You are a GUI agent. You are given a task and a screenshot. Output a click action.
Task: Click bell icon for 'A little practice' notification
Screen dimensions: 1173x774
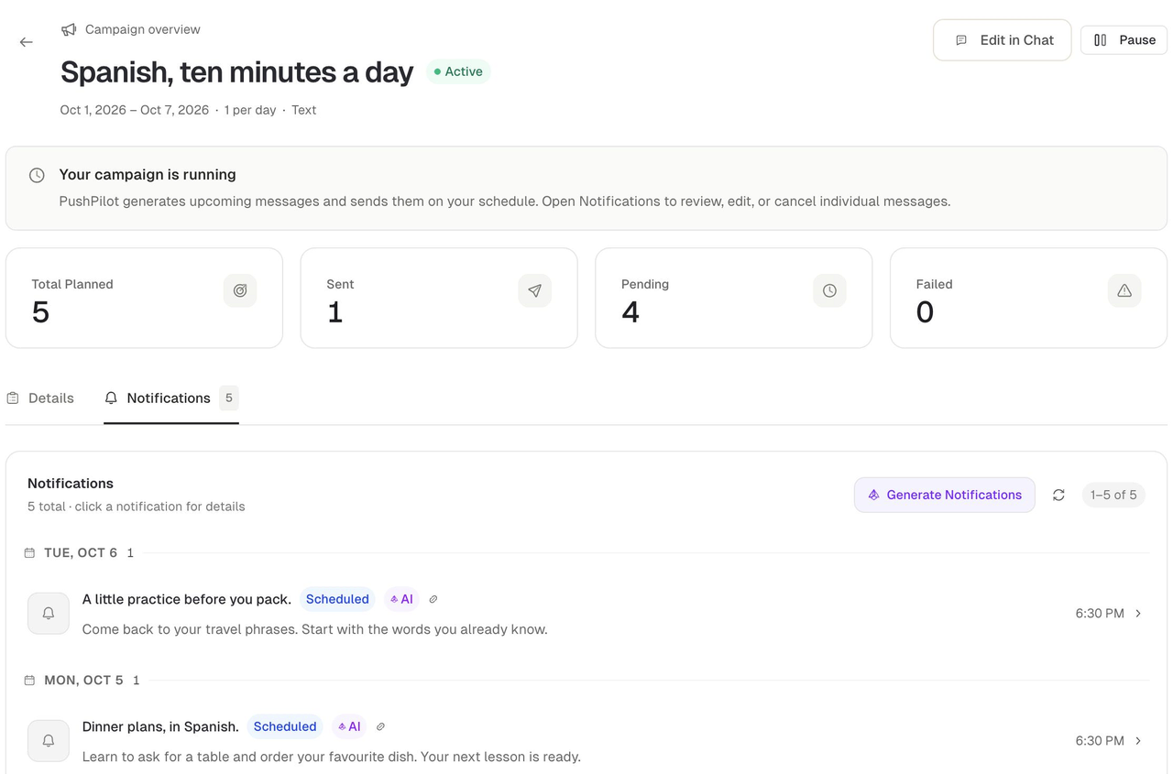click(x=49, y=613)
